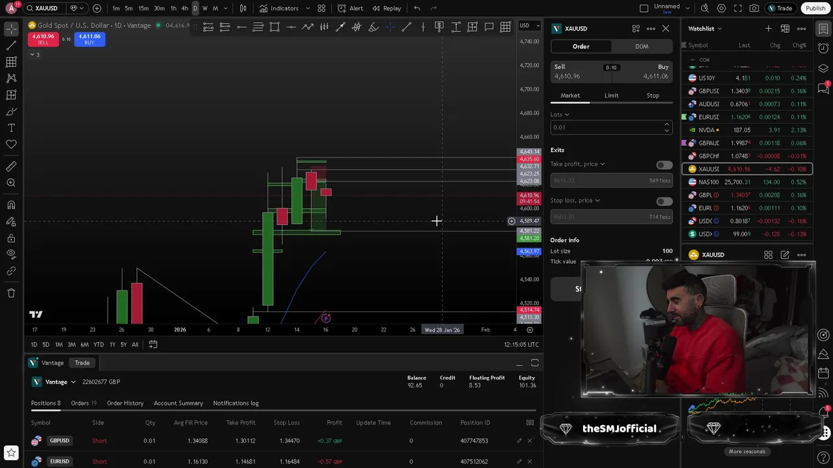The width and height of the screenshot is (833, 468).
Task: Click the undo arrow
Action: click(x=417, y=8)
